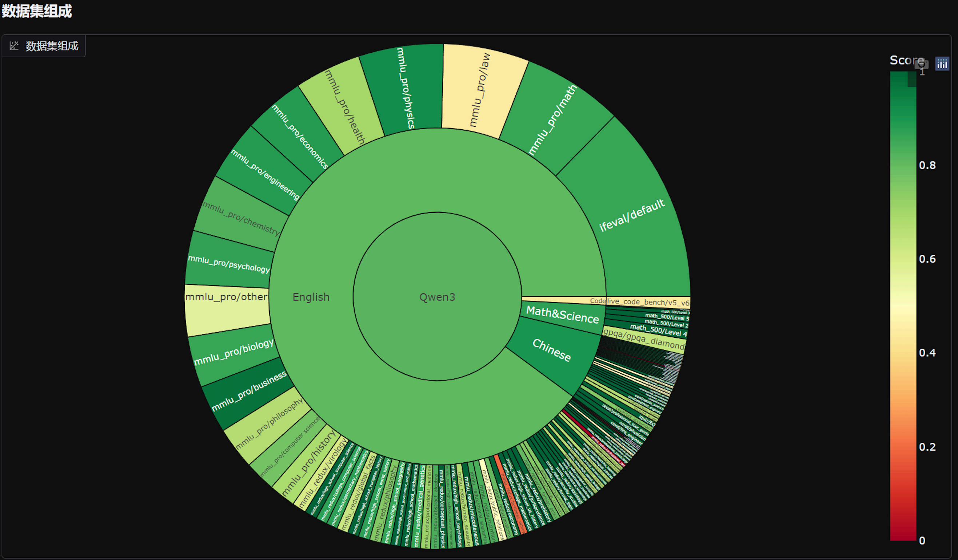Select the 数据集组成 tab label
Viewport: 958px width, 560px height.
click(x=52, y=46)
